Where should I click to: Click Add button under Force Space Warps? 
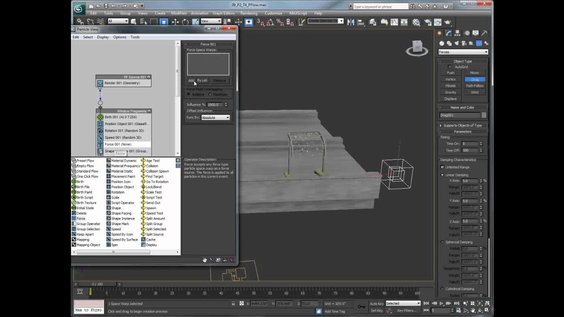[x=191, y=81]
